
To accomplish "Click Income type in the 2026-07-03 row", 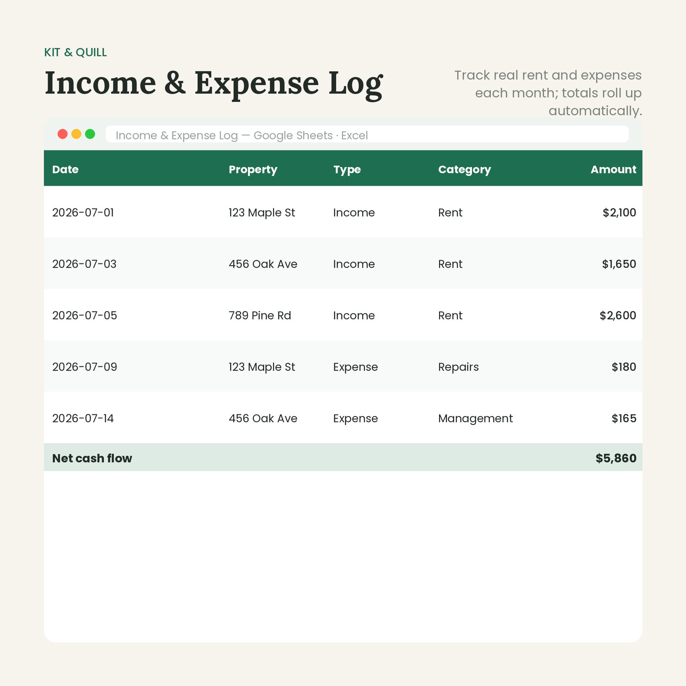I will coord(354,264).
